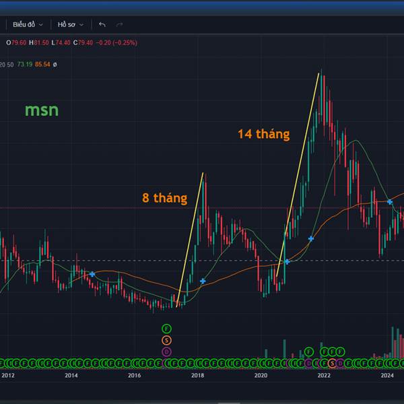404x404 pixels.
Task: Click the blue cross marker near 2018
Action: pos(203,281)
